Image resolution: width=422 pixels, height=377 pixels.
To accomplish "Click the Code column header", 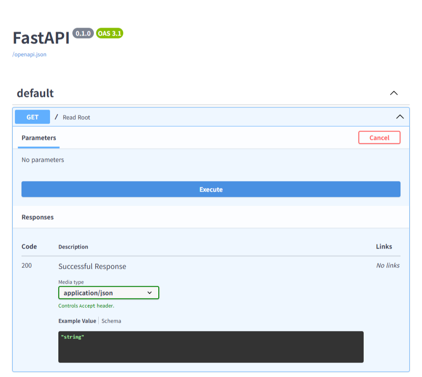I will (x=29, y=246).
